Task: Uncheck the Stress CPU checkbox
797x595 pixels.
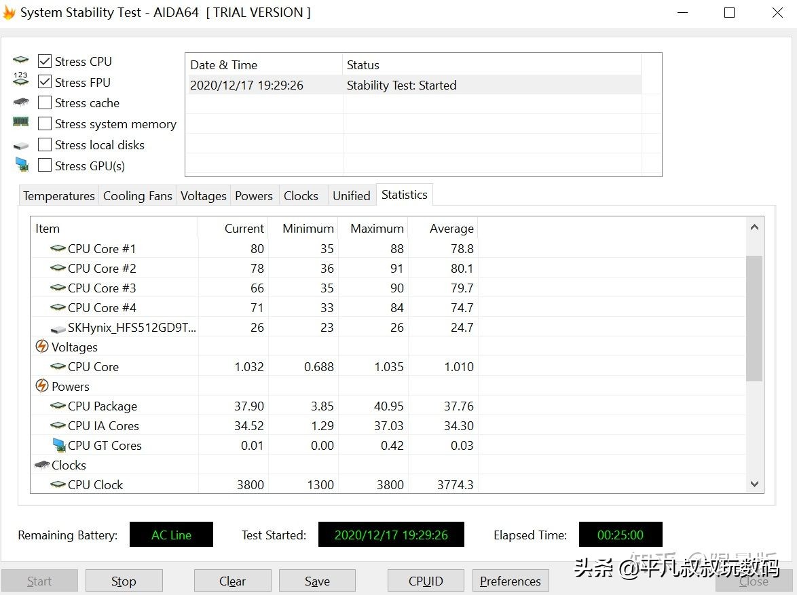Action: [x=45, y=61]
